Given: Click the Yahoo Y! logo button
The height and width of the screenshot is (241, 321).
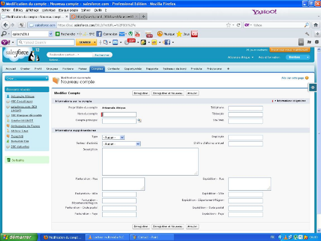Looking at the screenshot, I should click(x=6, y=42).
